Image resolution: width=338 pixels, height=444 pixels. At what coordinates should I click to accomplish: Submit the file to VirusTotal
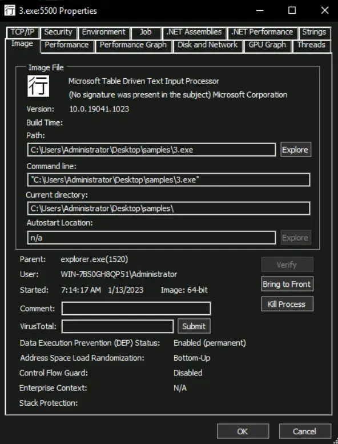(194, 326)
